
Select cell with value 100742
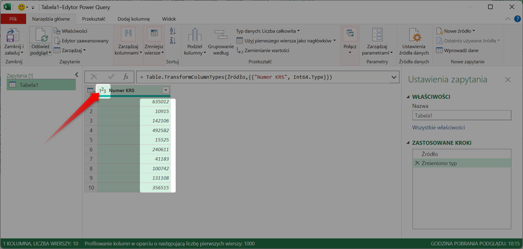pos(134,169)
